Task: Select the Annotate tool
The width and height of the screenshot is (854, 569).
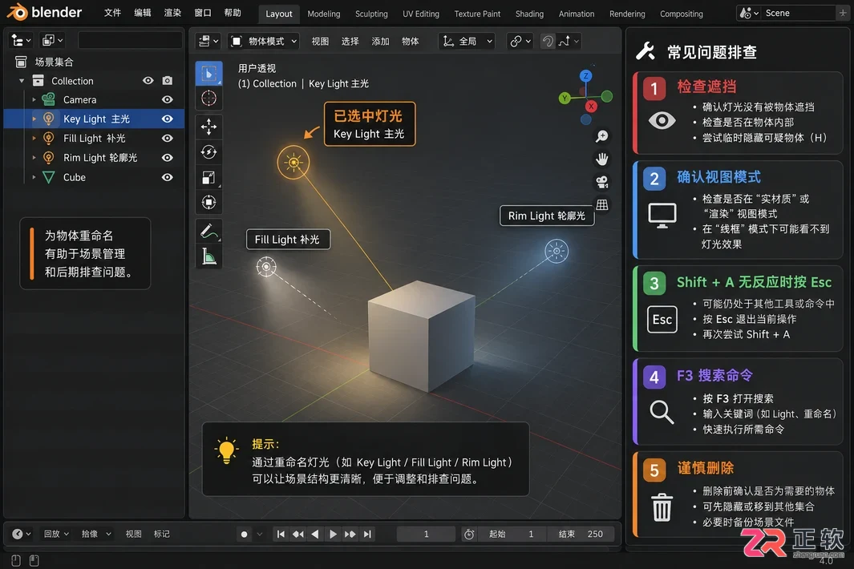Action: pyautogui.click(x=208, y=232)
